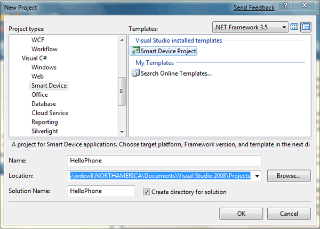Click the Cancel button

(289, 214)
